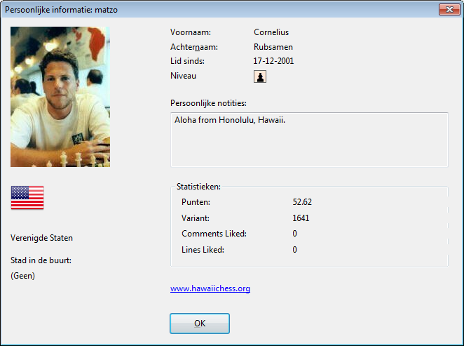Click the Lines Liked label
464x346 pixels.
pos(203,250)
